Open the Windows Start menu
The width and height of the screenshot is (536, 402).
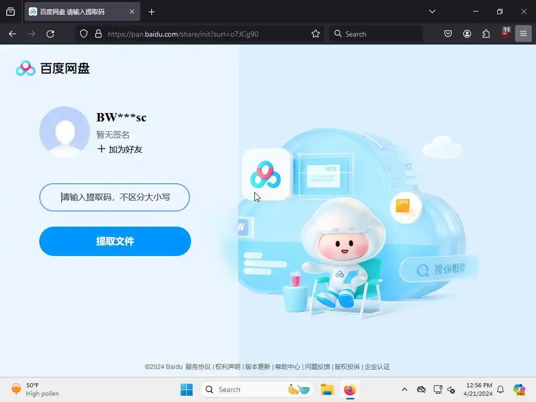[x=187, y=389]
